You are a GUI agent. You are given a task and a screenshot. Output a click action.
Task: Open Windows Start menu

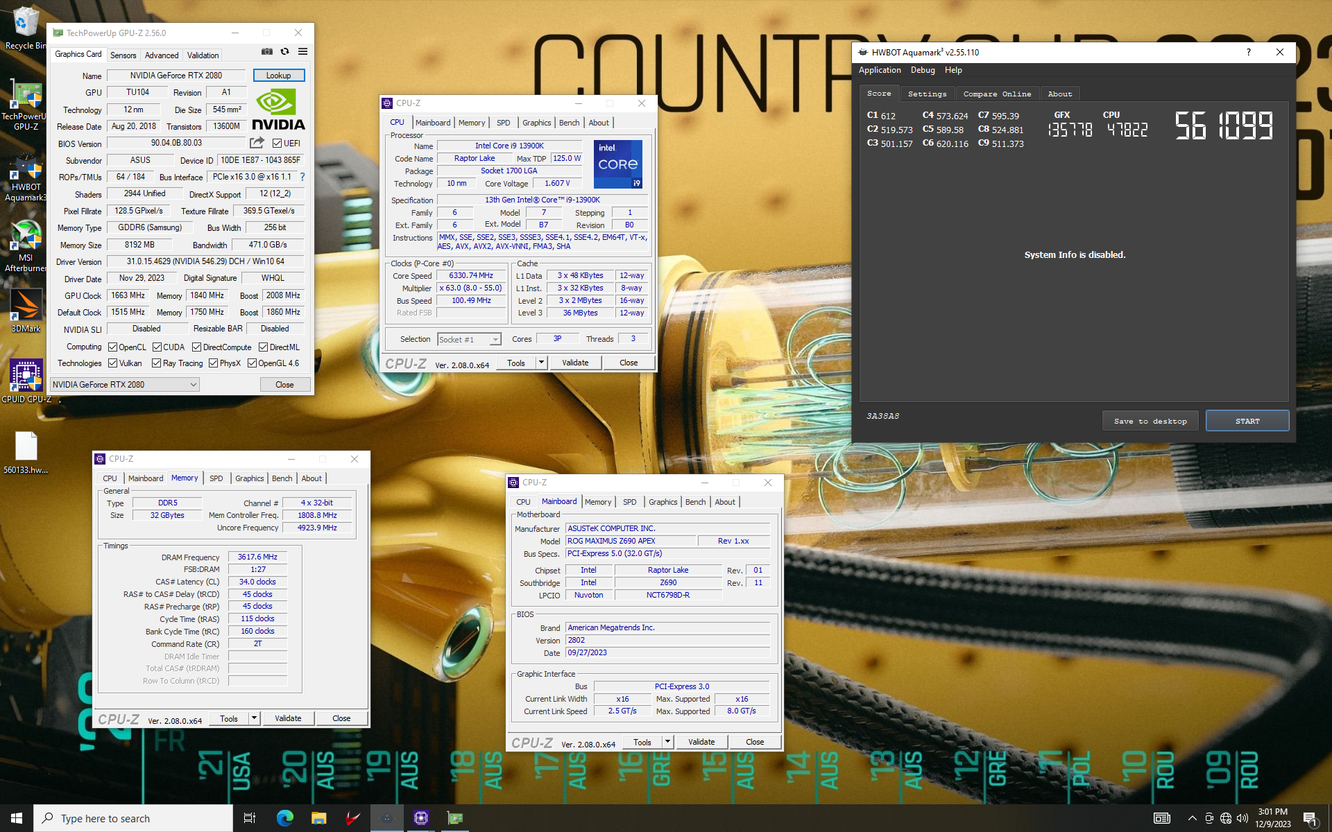point(17,818)
